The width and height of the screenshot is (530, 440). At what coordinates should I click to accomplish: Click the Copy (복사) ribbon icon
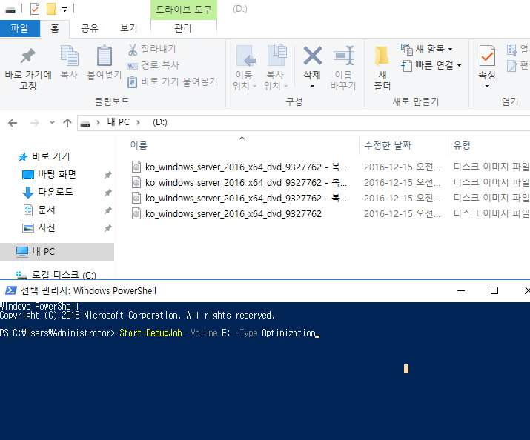coord(69,56)
